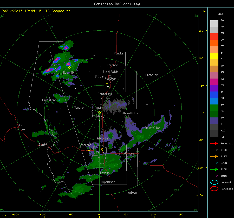Click the HighRiver city label
The height and width of the screenshot is (218, 234).
tap(108, 182)
